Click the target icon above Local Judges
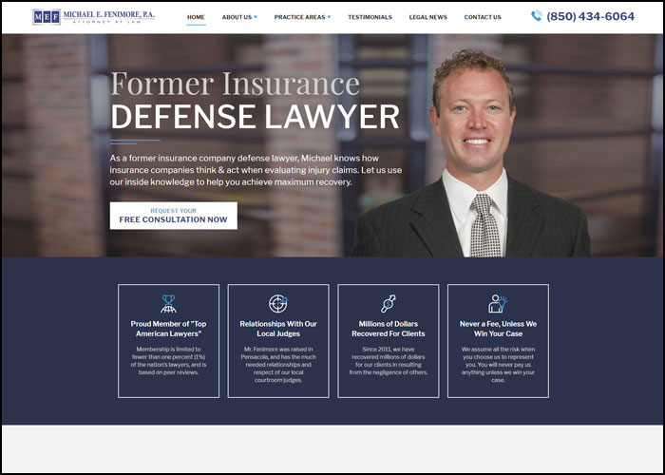Screen dimensions: 665x475 point(278,303)
